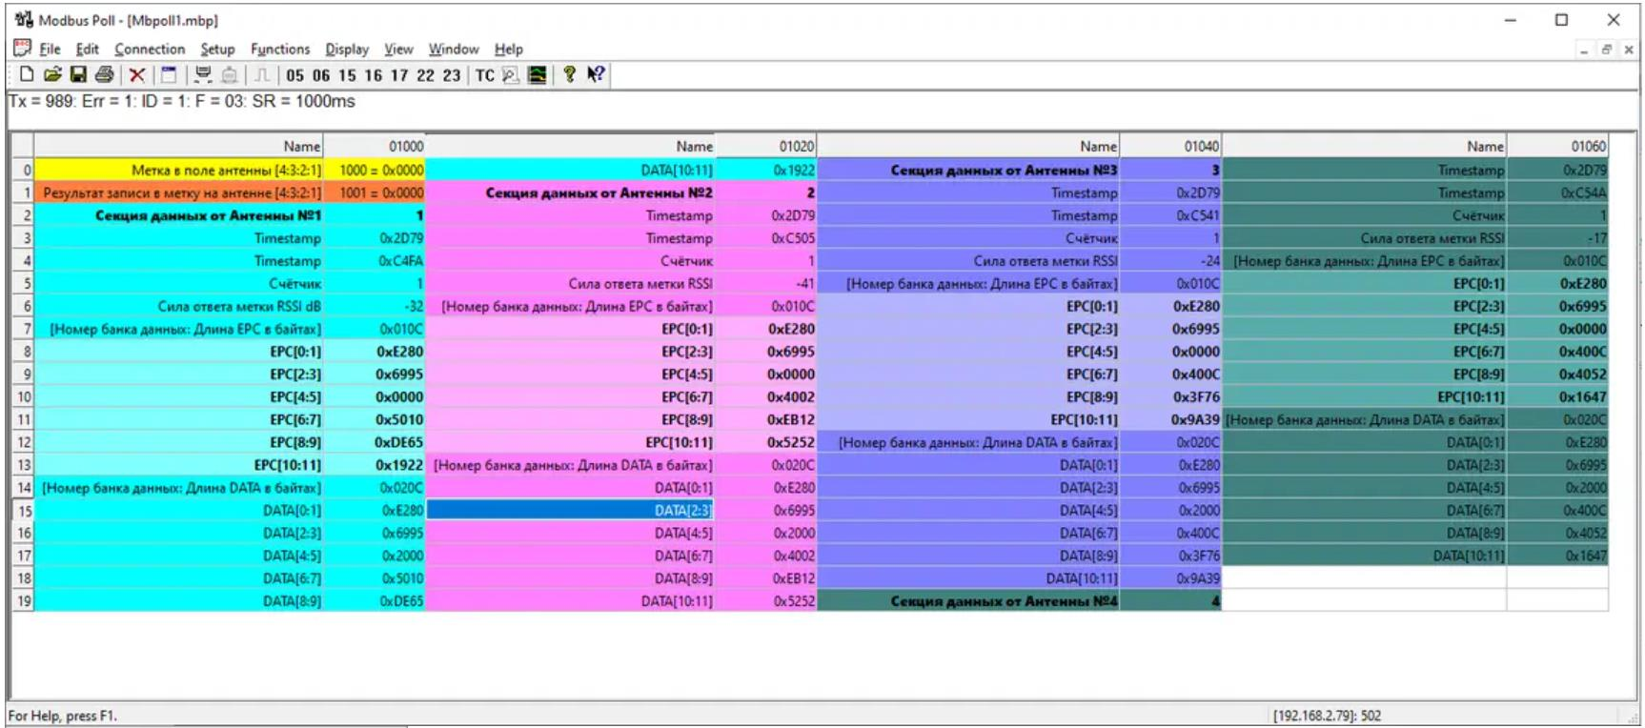The image size is (1645, 728).
Task: Click the TC test center button
Action: [x=485, y=75]
